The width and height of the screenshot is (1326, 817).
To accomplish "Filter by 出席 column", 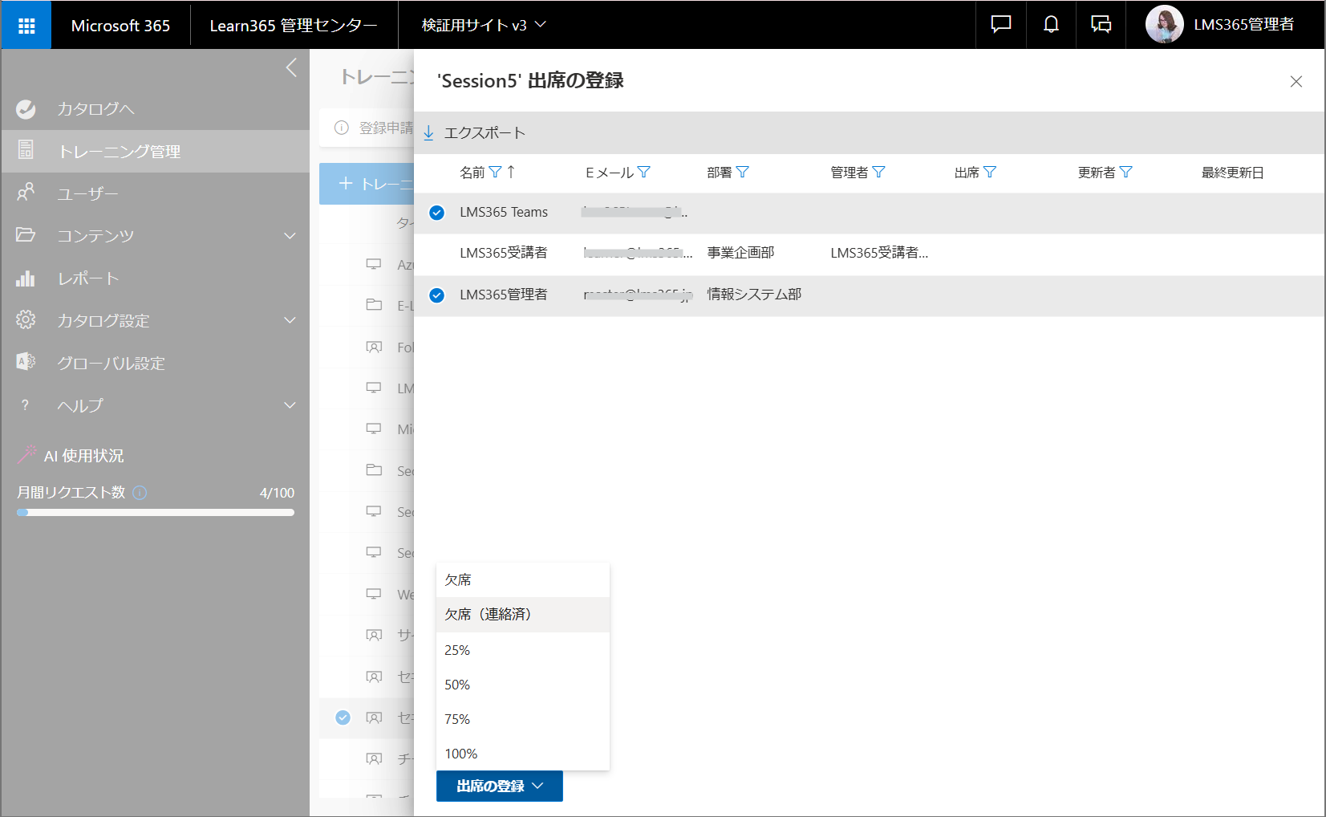I will [x=990, y=172].
